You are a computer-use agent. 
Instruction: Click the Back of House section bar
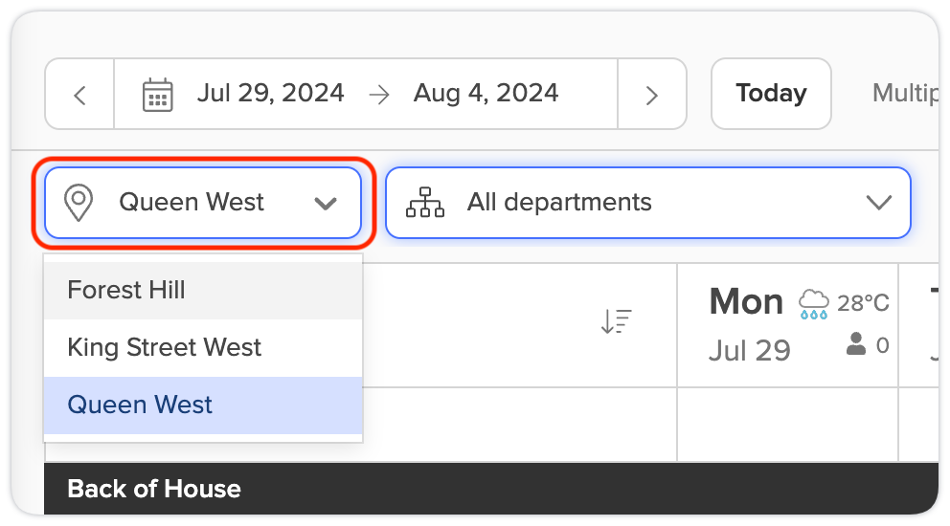click(491, 489)
